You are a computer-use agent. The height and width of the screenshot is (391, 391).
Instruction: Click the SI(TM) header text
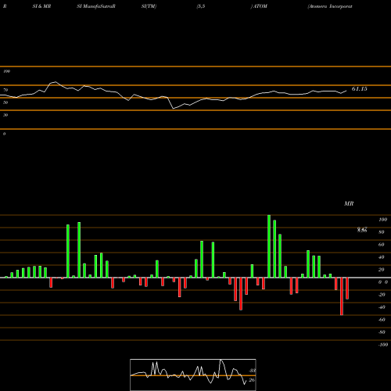[x=149, y=6]
